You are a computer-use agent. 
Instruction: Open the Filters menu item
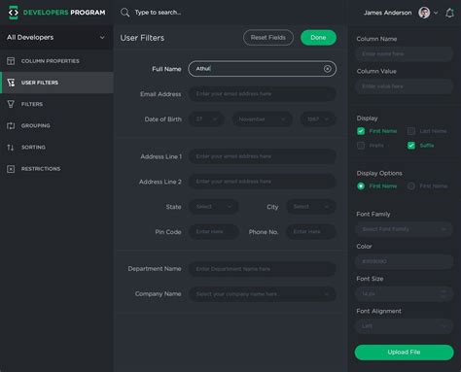(x=56, y=104)
